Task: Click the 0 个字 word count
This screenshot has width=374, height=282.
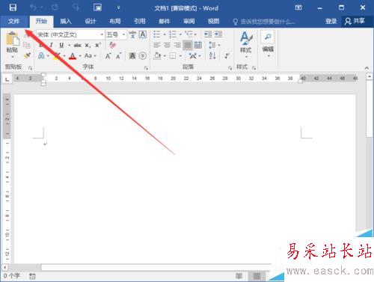Action: (11, 276)
